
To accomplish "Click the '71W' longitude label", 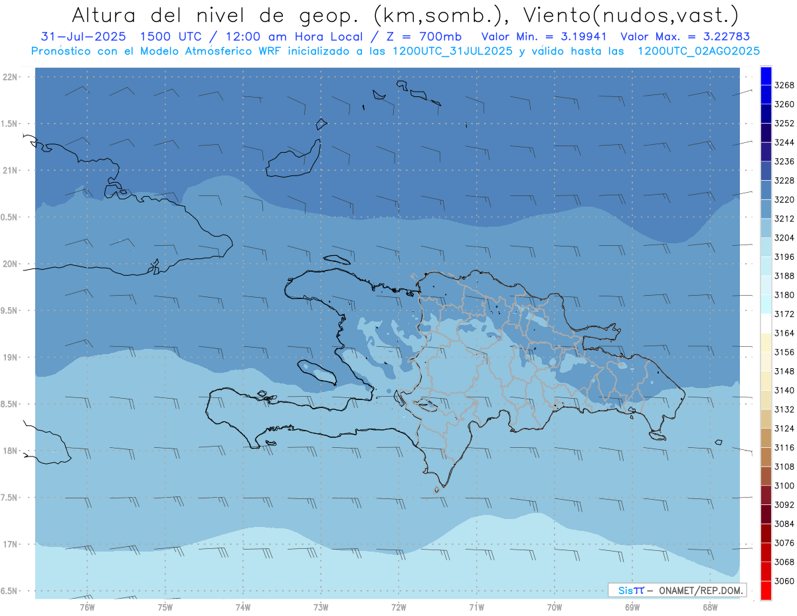I will coord(476,607).
